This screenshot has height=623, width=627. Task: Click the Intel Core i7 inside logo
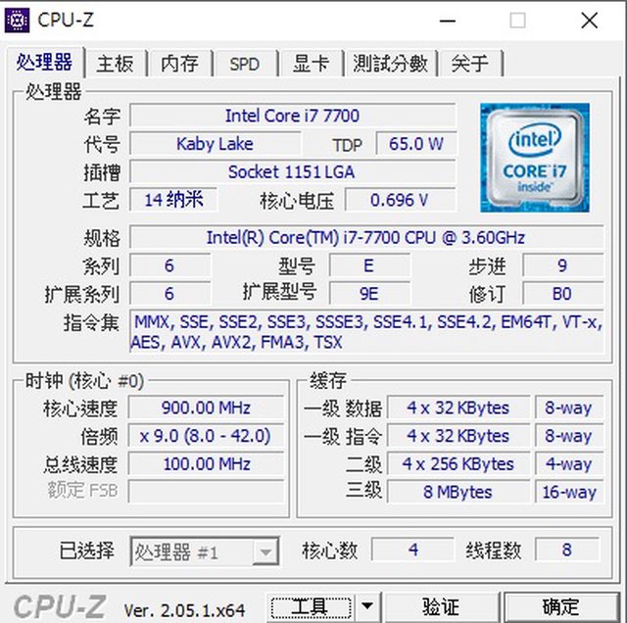pyautogui.click(x=535, y=158)
